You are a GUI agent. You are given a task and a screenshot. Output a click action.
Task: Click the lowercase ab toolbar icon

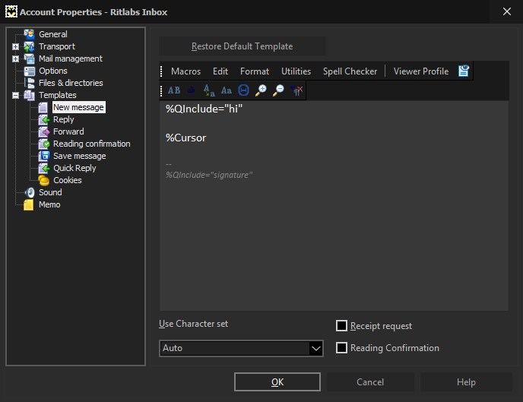(x=191, y=90)
